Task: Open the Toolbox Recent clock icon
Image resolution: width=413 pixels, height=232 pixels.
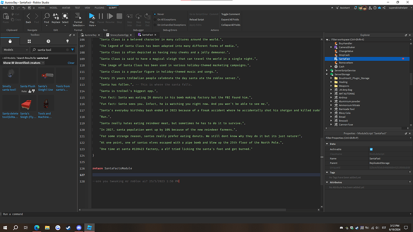Action: [x=48, y=41]
